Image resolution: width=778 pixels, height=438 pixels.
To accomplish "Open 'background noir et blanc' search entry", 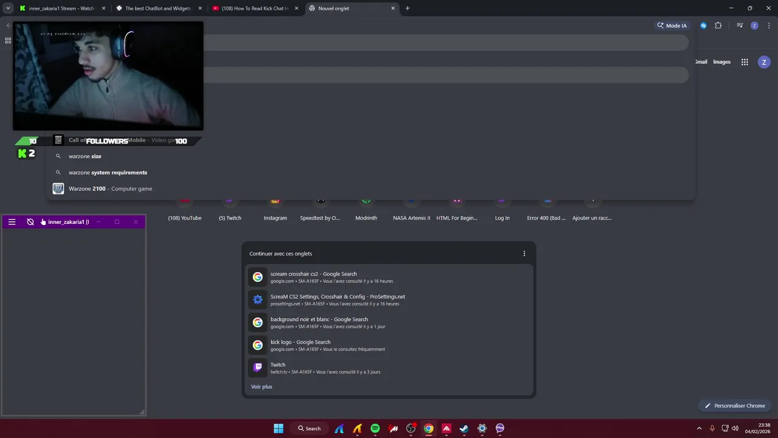I will 389,322.
